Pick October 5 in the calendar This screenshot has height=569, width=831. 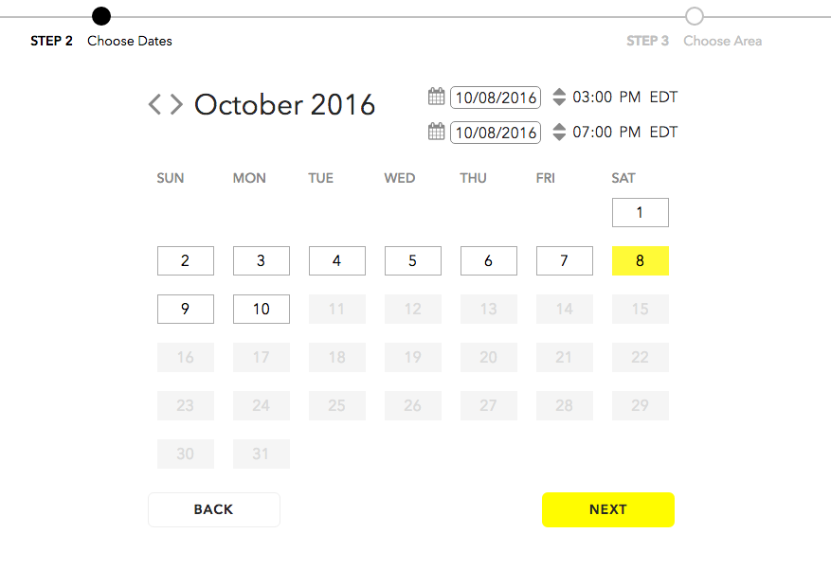(413, 260)
